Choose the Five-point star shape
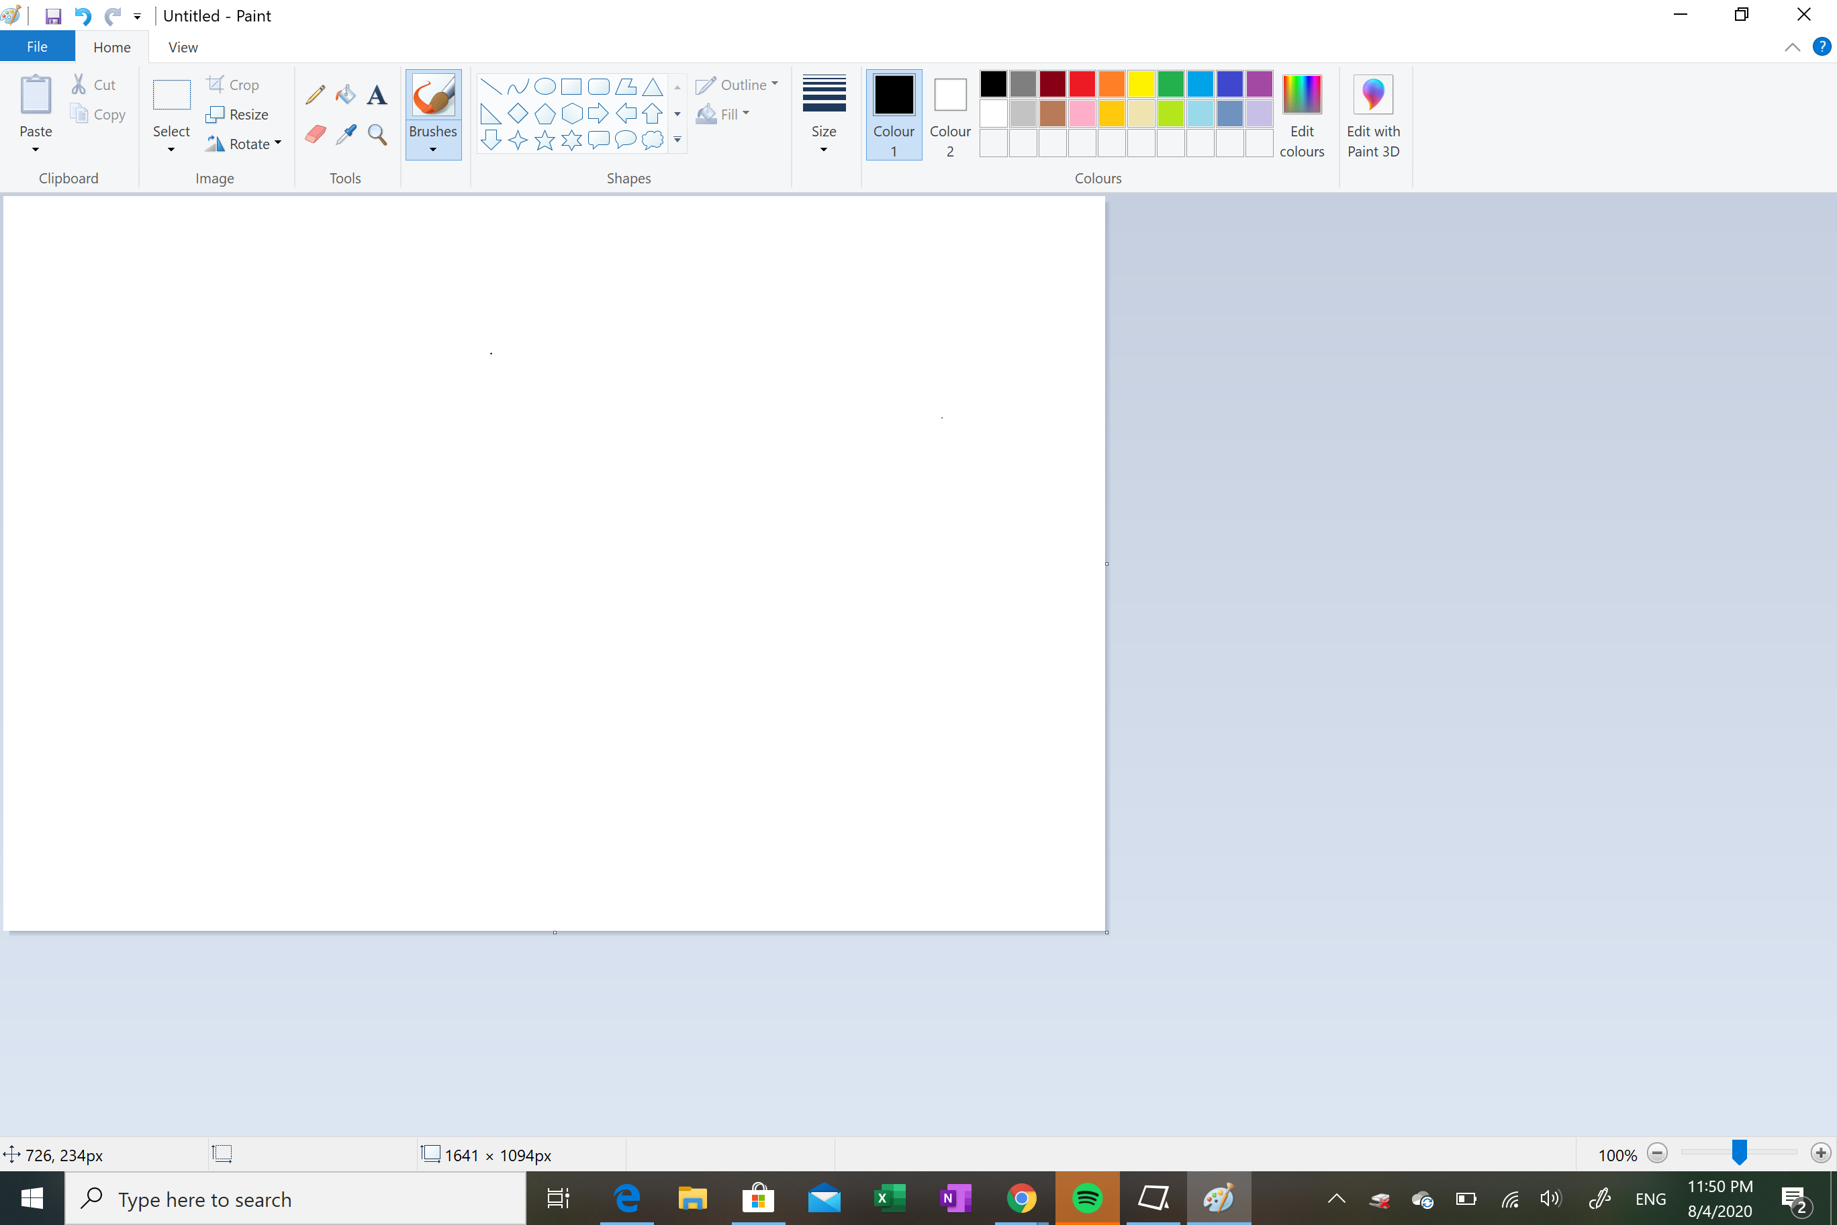 click(545, 140)
